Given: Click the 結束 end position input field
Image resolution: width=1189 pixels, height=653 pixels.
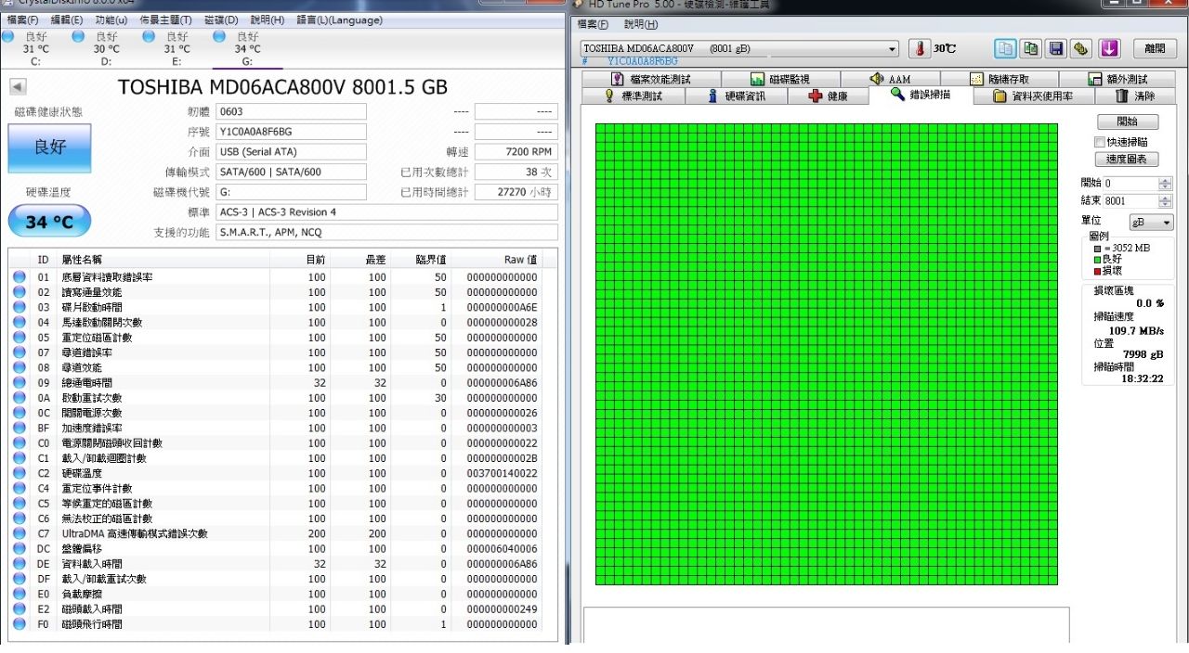Looking at the screenshot, I should (1130, 201).
